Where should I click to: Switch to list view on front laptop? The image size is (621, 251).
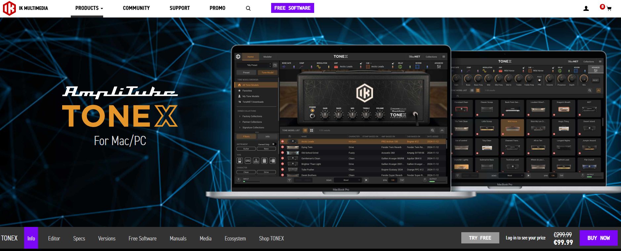coord(305,131)
